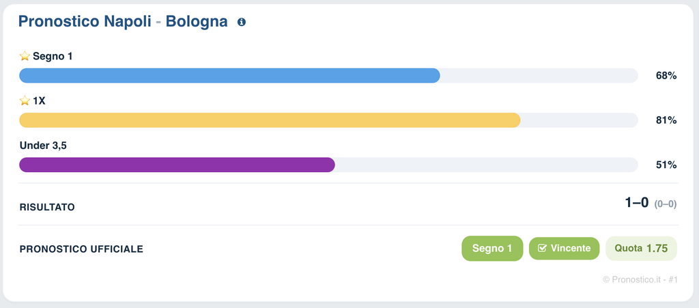Click the 81% percentage value
The height and width of the screenshot is (308, 699).
coord(666,120)
